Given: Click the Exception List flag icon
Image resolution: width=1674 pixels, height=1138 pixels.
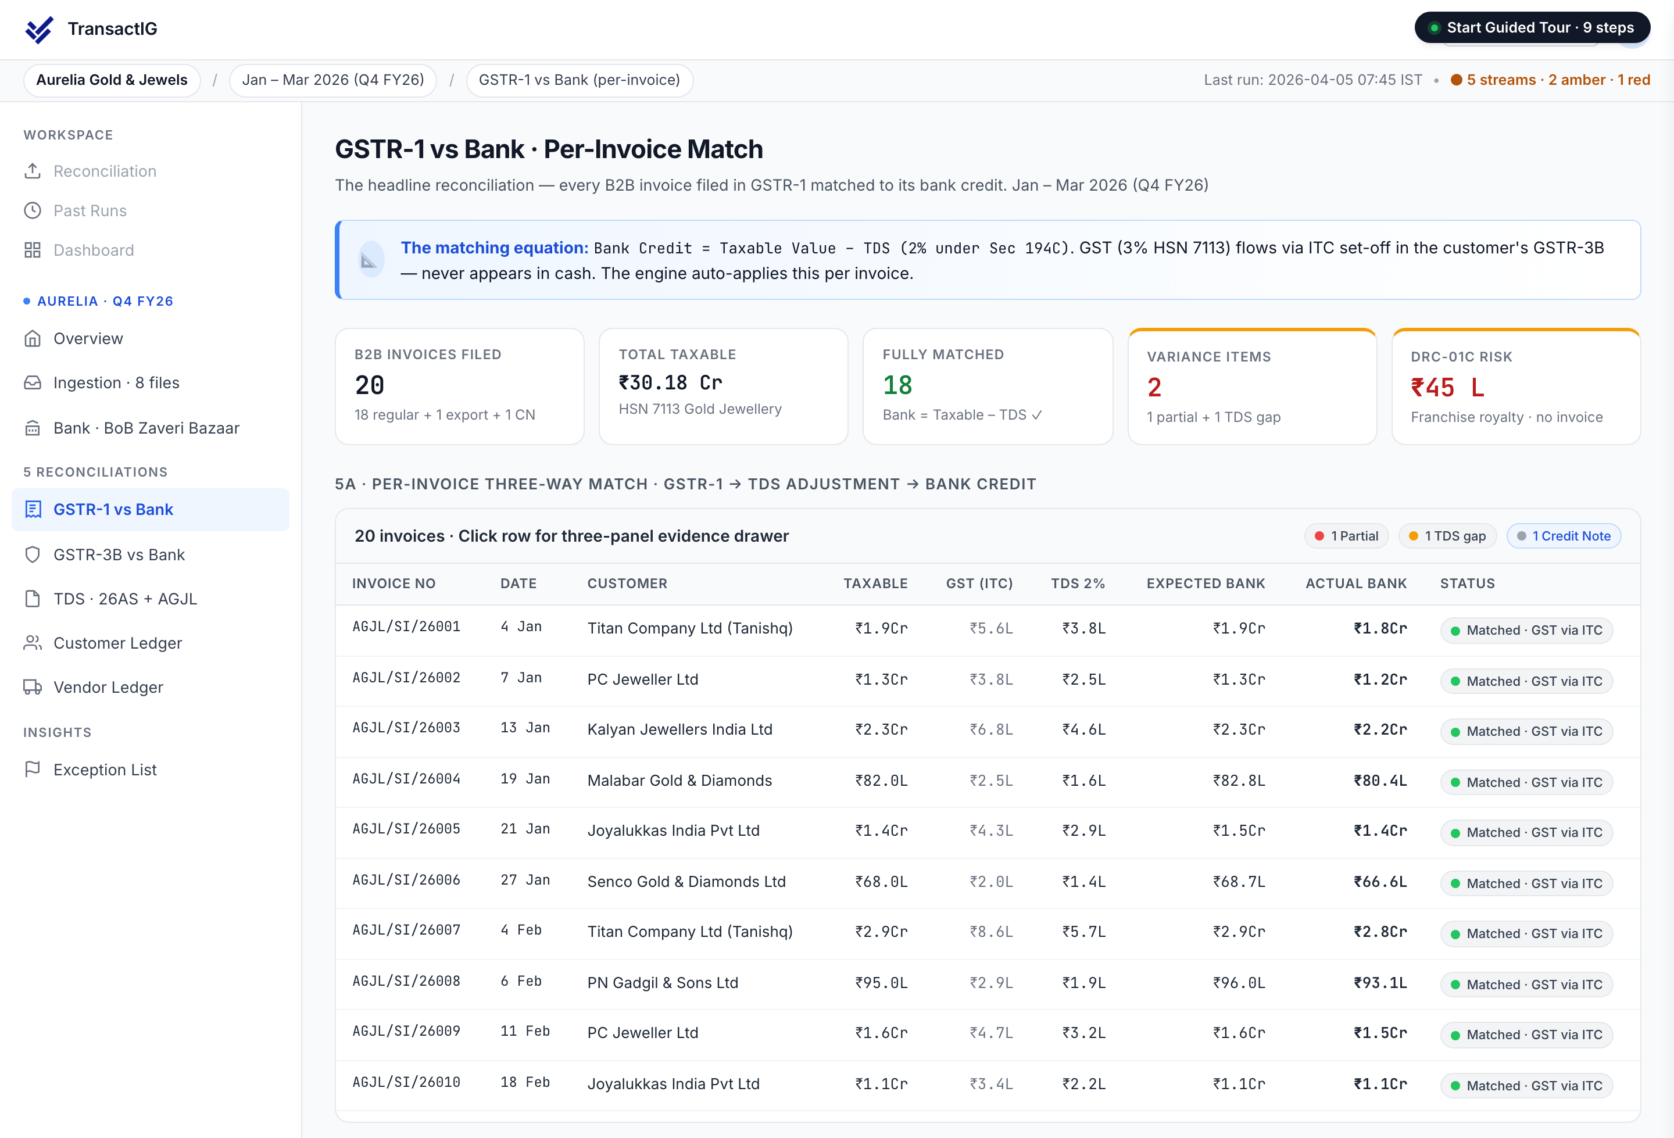Looking at the screenshot, I should (33, 770).
